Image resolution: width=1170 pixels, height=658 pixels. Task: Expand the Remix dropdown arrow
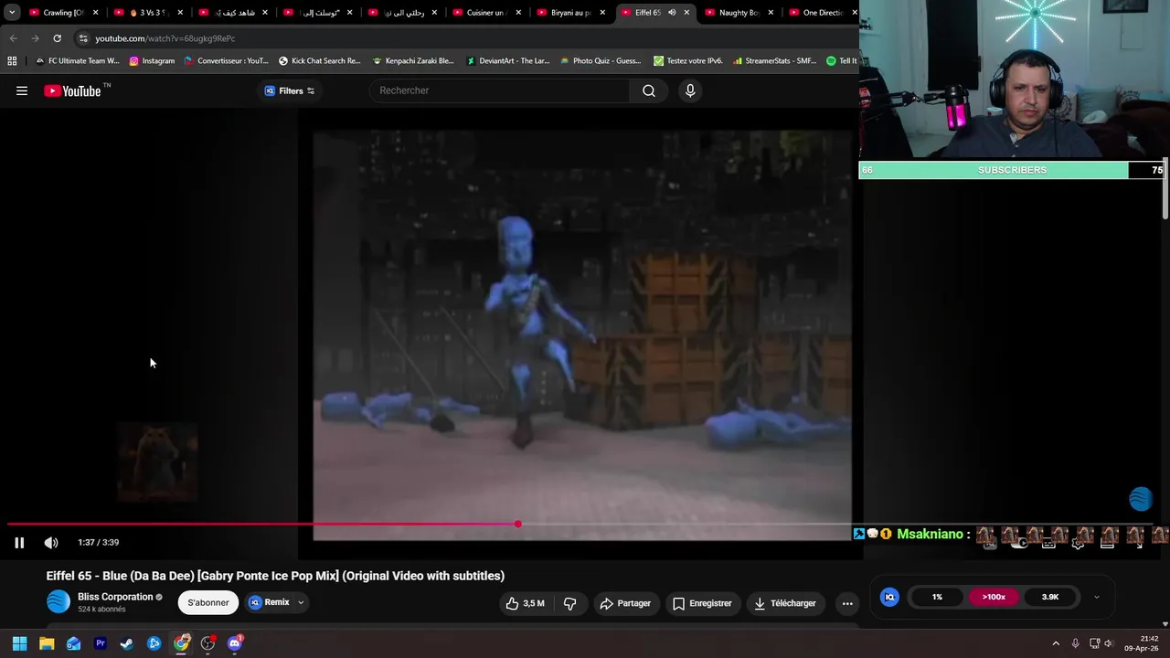click(301, 602)
